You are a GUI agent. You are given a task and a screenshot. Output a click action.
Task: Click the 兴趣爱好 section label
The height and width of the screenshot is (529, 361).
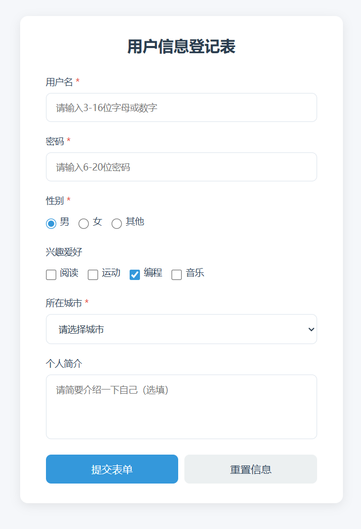[64, 252]
